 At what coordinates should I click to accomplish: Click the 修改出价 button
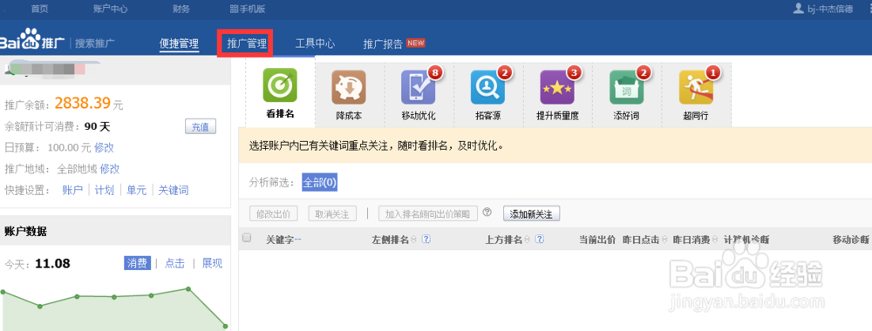pos(274,213)
